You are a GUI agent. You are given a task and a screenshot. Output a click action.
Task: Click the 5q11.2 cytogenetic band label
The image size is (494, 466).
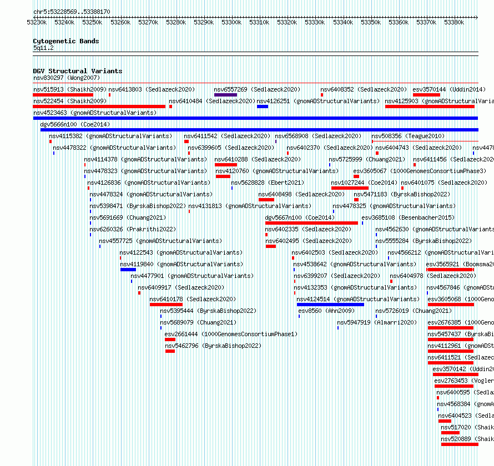point(43,48)
